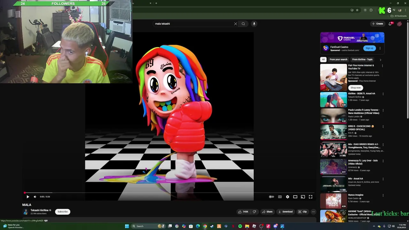
Task: Select the 'All' filter chip
Action: (x=323, y=59)
